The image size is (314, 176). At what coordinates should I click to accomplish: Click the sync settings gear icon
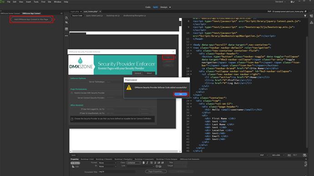[x=292, y=2]
